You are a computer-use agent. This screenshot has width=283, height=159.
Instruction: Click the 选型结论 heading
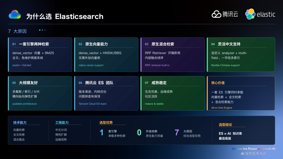coord(225,125)
